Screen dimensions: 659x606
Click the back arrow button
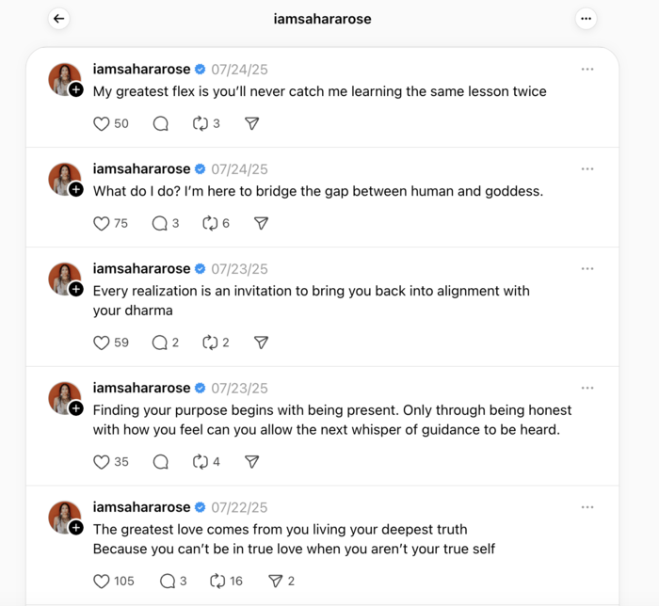click(x=59, y=19)
